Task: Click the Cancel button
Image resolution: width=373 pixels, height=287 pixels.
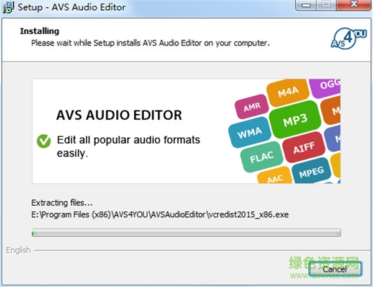Action: pyautogui.click(x=335, y=269)
